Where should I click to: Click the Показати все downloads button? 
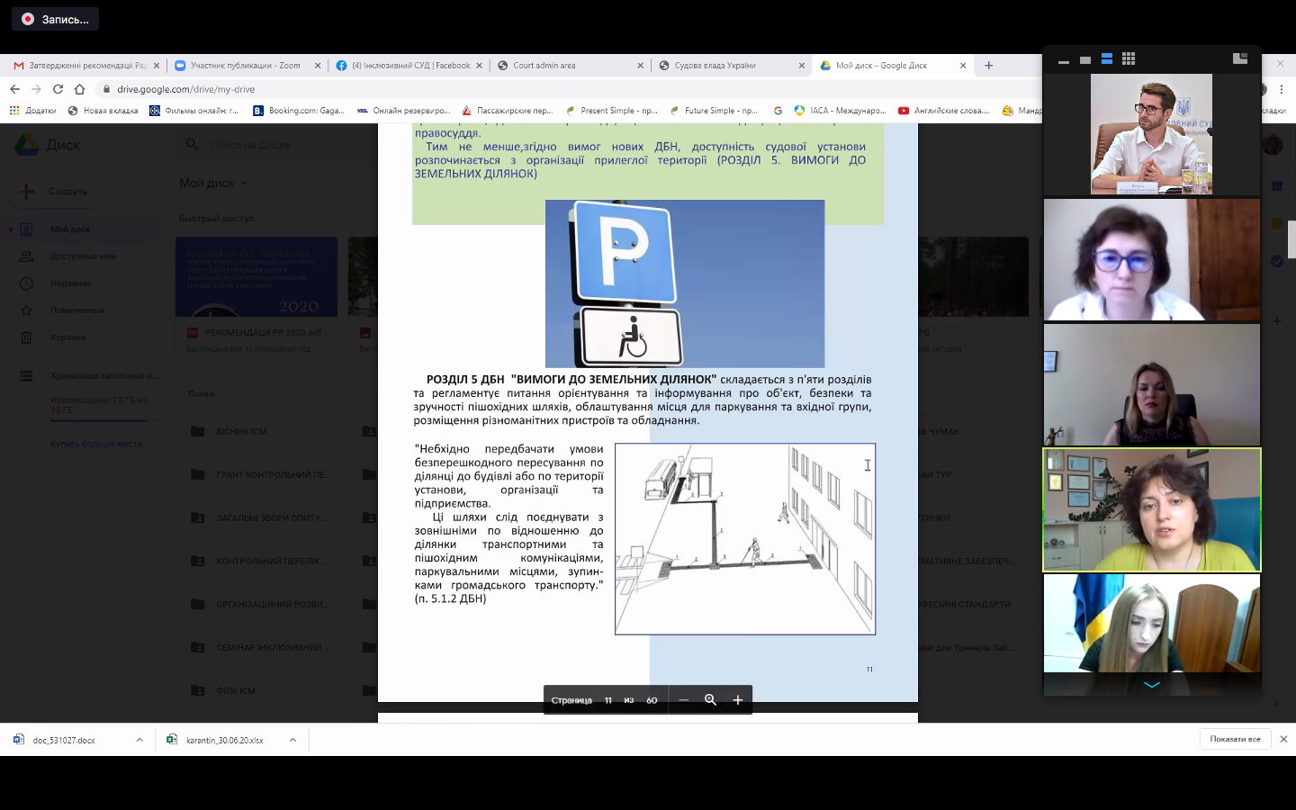(x=1235, y=739)
